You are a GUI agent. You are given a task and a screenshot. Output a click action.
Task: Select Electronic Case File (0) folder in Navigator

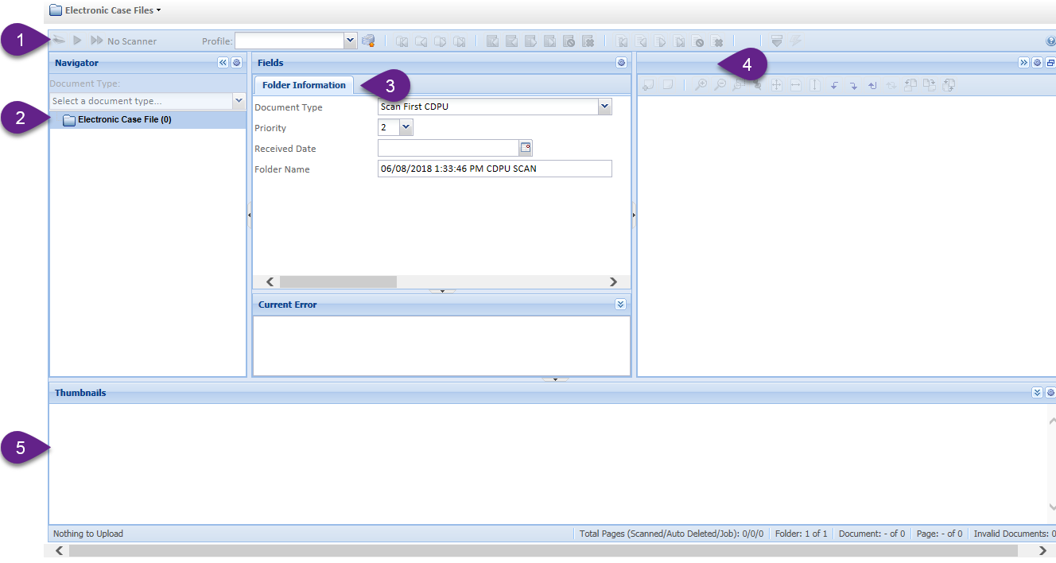click(124, 120)
